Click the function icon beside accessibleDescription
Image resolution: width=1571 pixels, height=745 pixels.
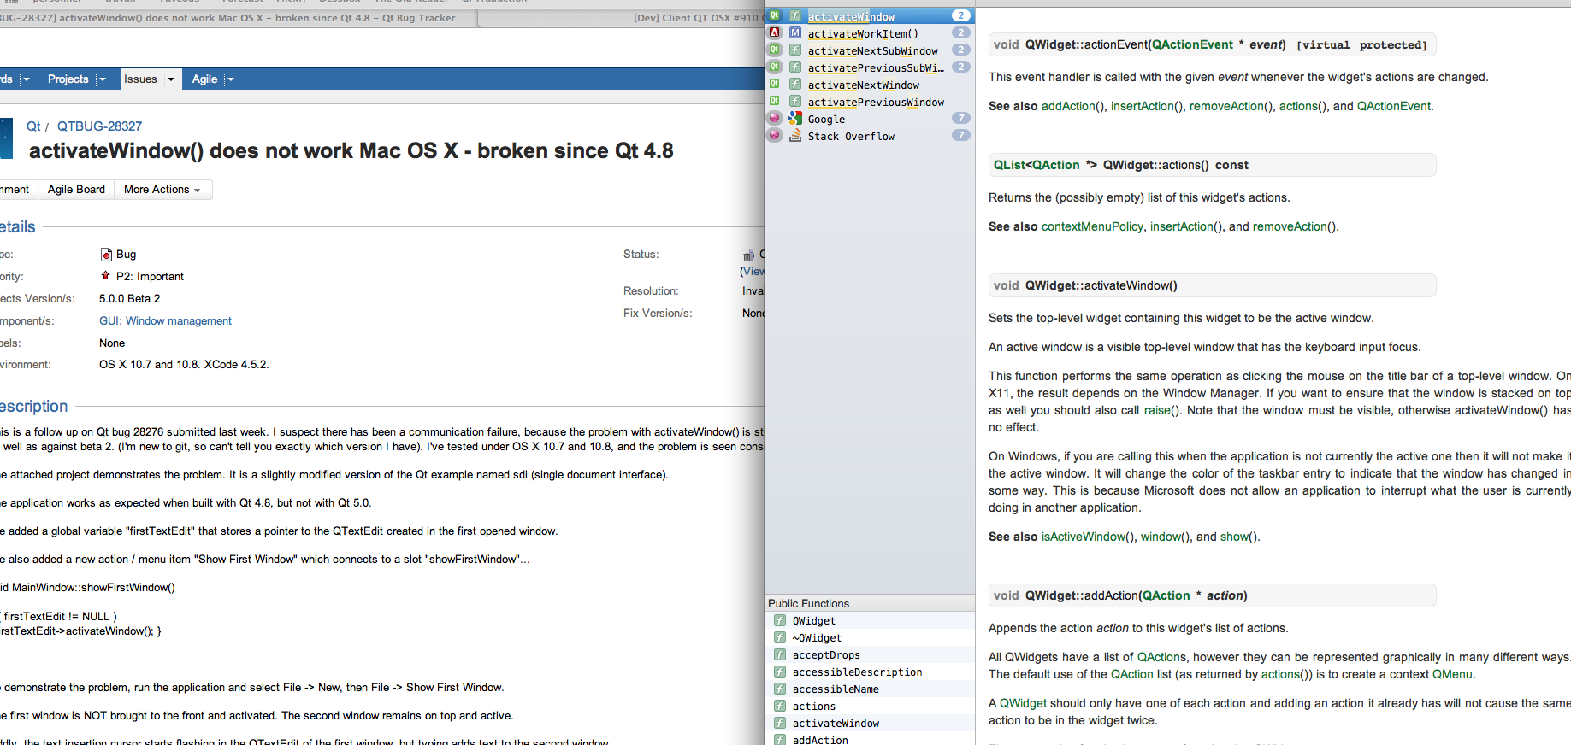pyautogui.click(x=780, y=672)
